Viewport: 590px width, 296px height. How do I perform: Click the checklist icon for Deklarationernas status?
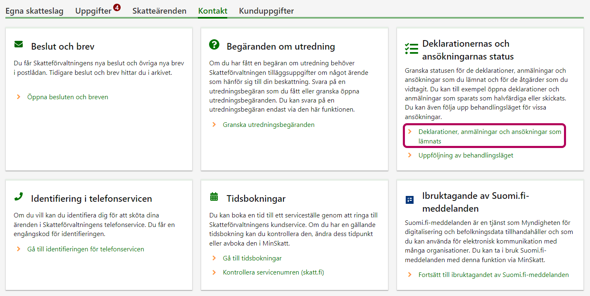click(412, 49)
